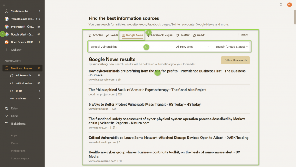Open the More sources menu
Image resolution: width=296 pixels, height=167 pixels.
pyautogui.click(x=243, y=35)
